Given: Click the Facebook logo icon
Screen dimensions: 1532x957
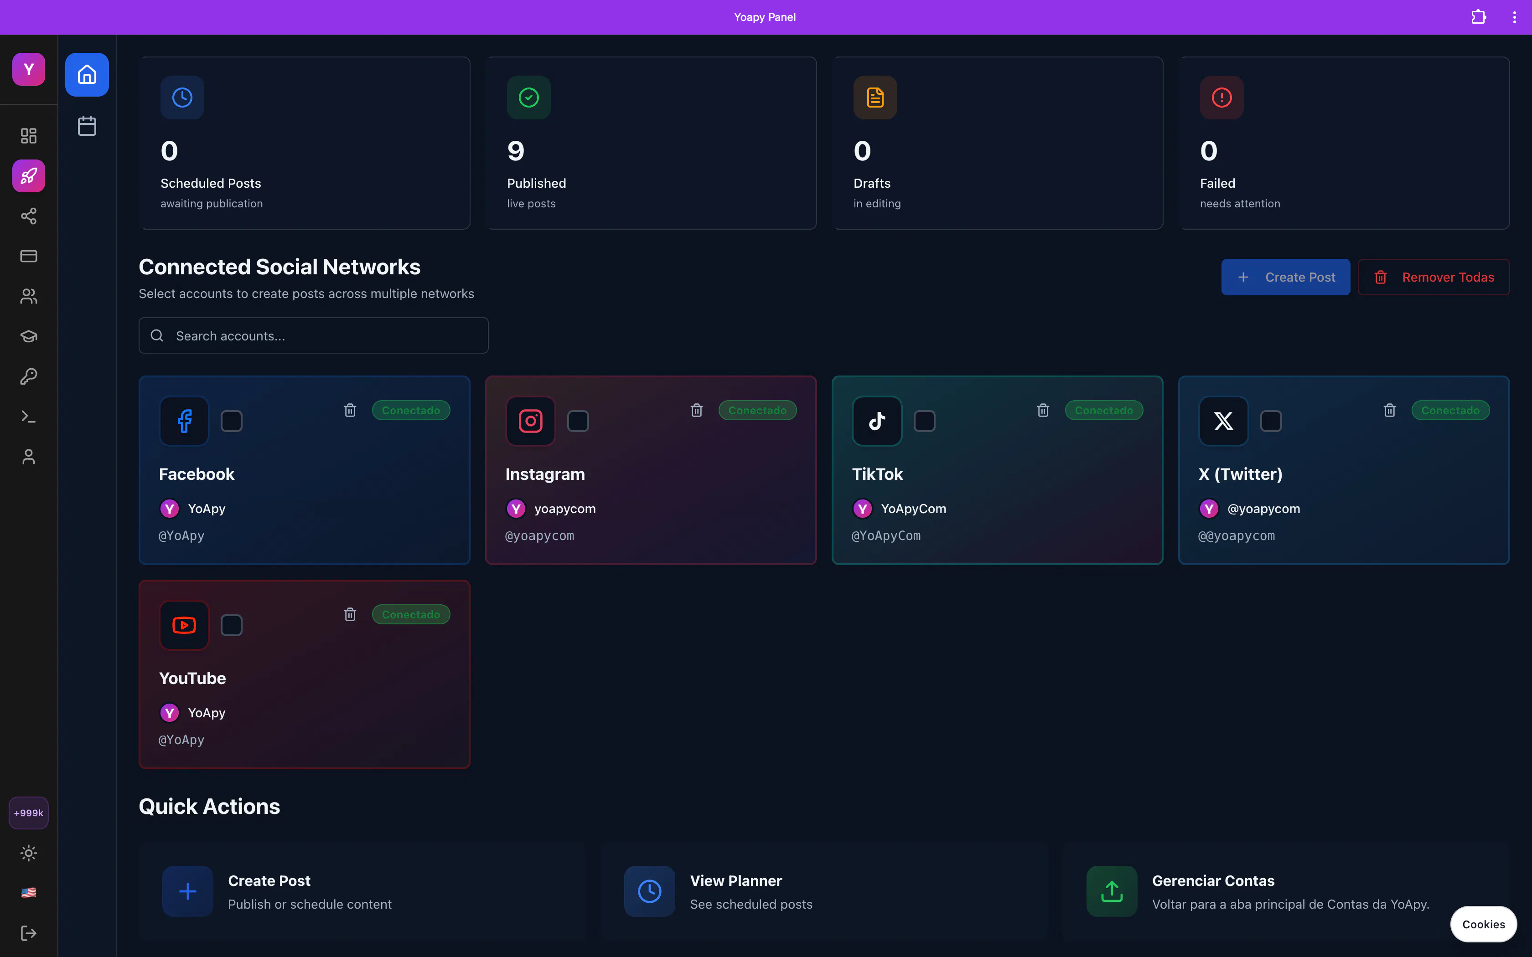Looking at the screenshot, I should [x=184, y=421].
